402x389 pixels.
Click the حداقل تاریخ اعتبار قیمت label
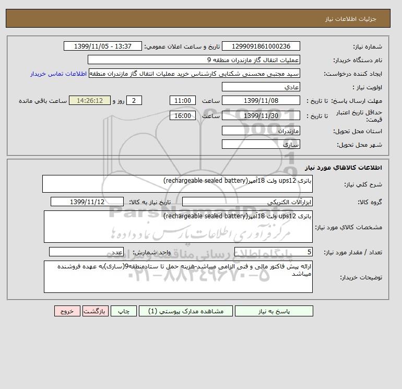click(x=359, y=116)
